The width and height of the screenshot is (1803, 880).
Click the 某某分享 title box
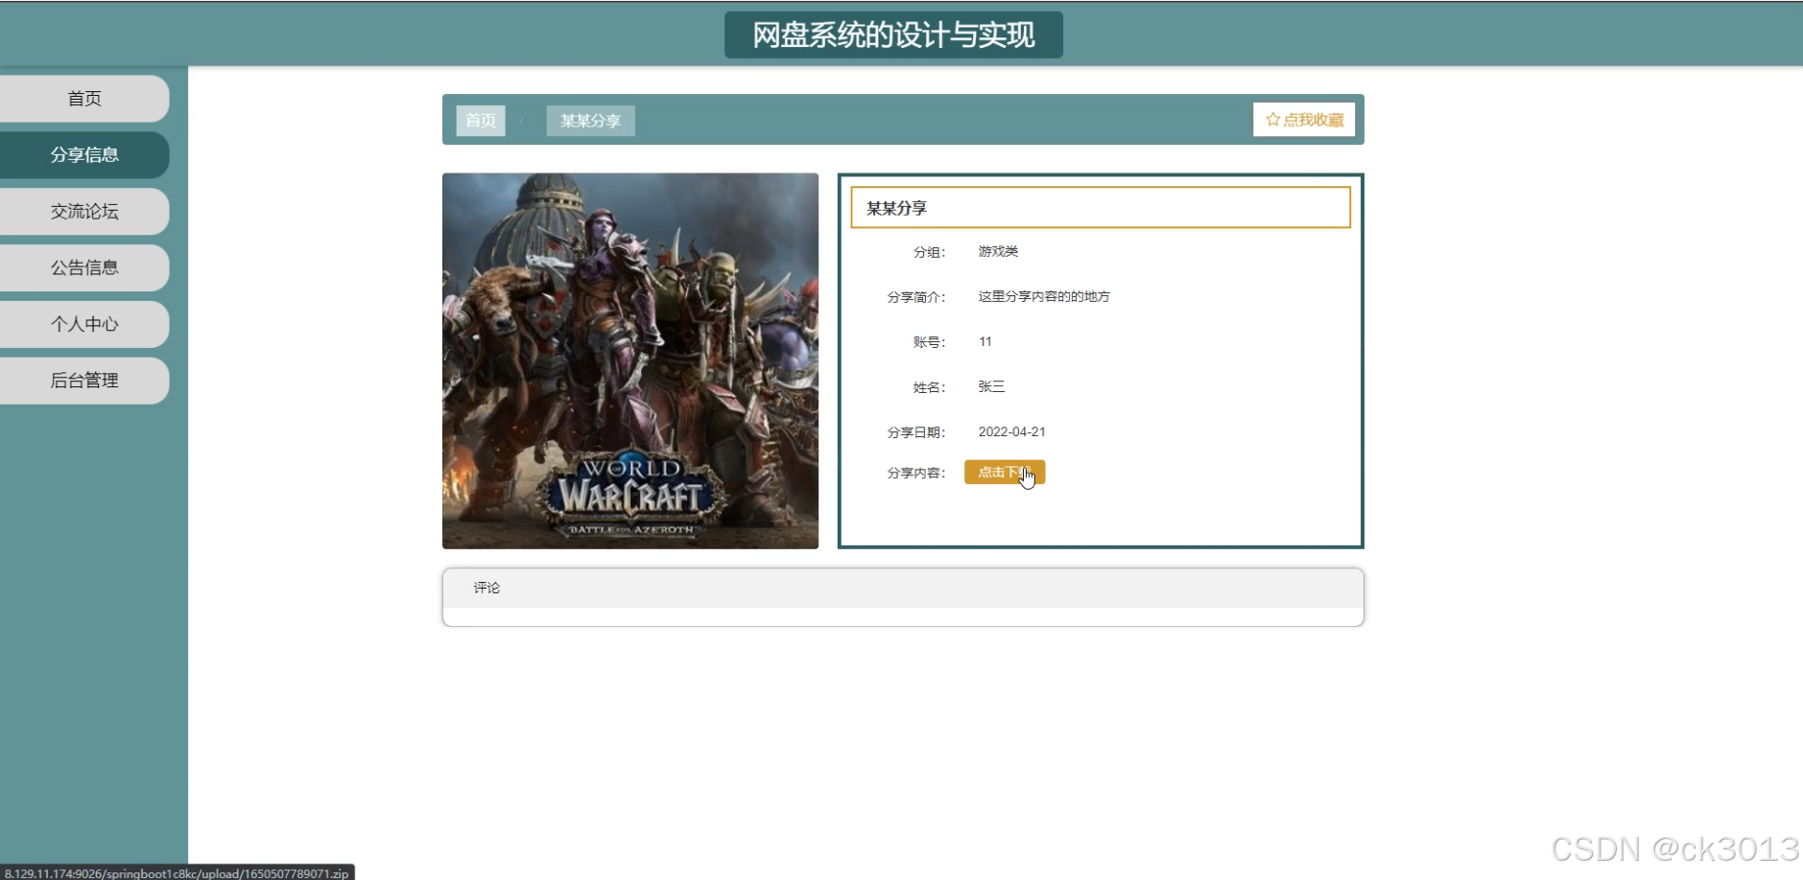point(1101,208)
